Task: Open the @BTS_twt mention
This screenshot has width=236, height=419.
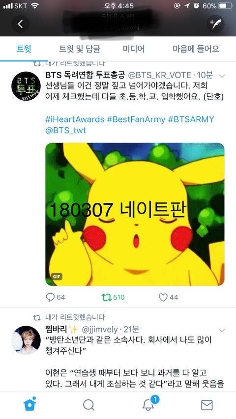Action: pyautogui.click(x=66, y=130)
